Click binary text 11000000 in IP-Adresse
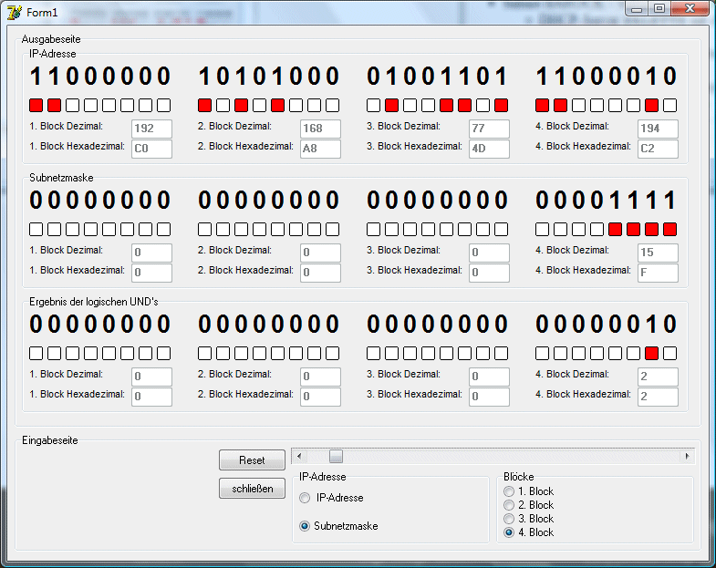716x568 pixels. [100, 76]
